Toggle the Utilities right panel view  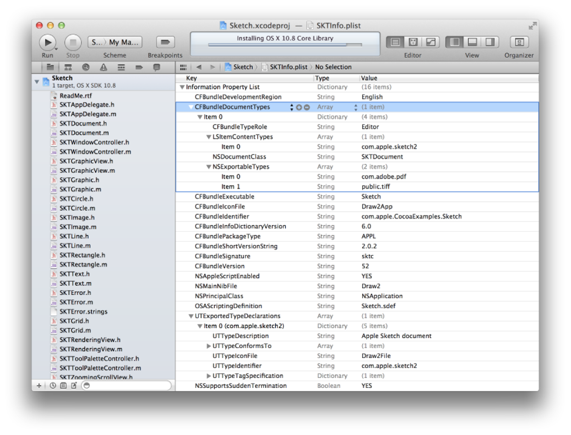(x=489, y=42)
